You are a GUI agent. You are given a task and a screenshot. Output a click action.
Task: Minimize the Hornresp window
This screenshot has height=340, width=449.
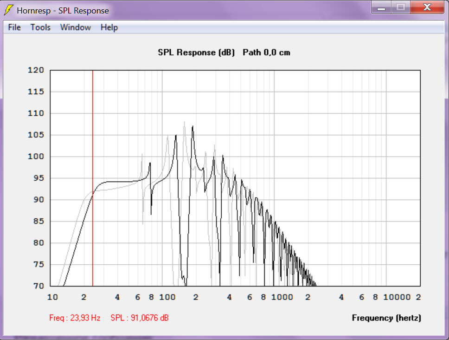pos(381,7)
